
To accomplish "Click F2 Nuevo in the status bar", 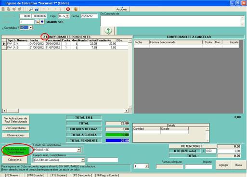I will tap(12, 175).
